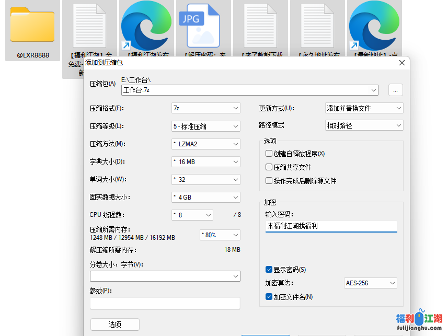Viewport: 448px width, 336px height.
Task: Click the browse "..." button for archive path
Action: [395, 90]
